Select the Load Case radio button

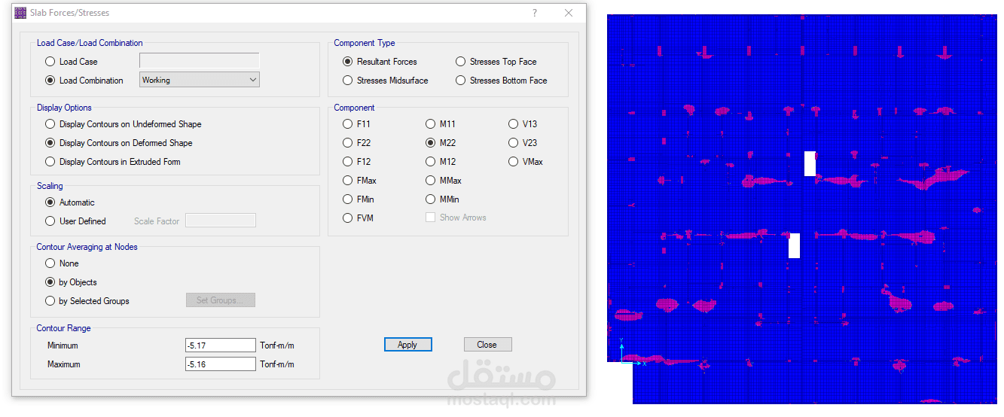click(x=50, y=62)
